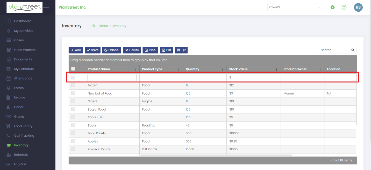Image resolution: width=371 pixels, height=170 pixels.
Task: Check the checkbox next to Frozen
Action: click(x=73, y=85)
